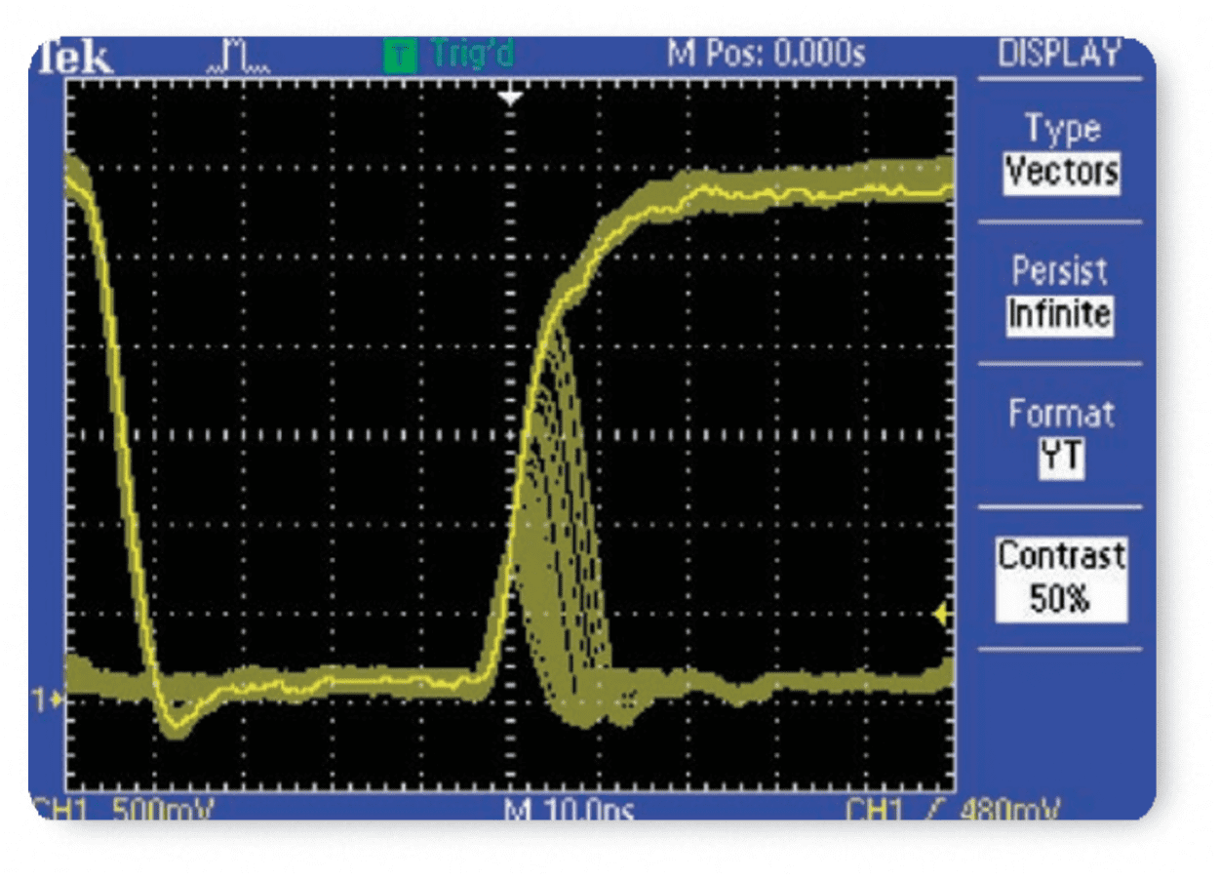Click the 480mV trigger level readout
The height and width of the screenshot is (880, 1220).
click(x=1010, y=809)
